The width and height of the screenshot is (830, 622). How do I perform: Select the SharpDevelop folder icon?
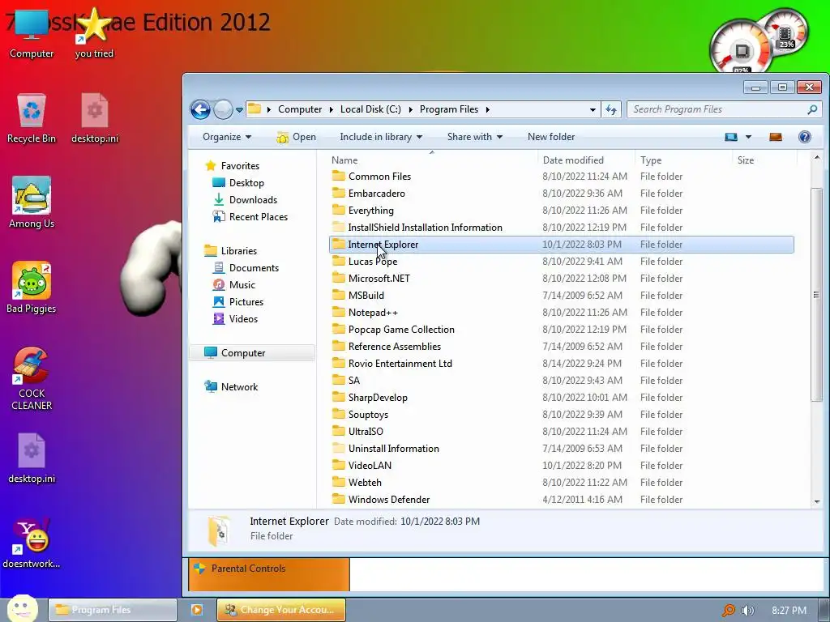338,397
